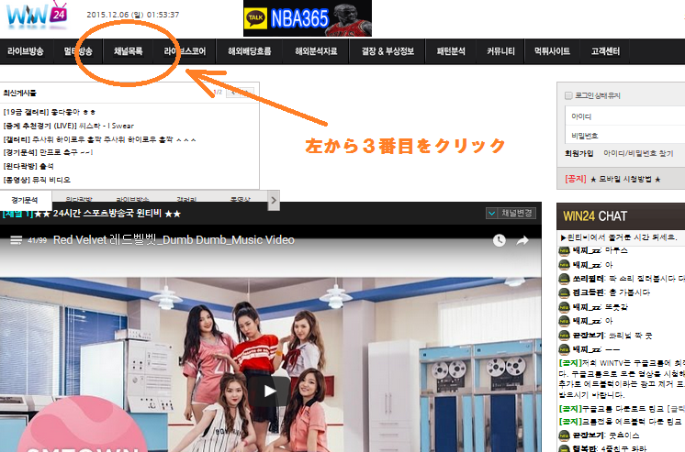Open the 라이브스코어 navigation item
This screenshot has height=452, width=685.
point(185,51)
